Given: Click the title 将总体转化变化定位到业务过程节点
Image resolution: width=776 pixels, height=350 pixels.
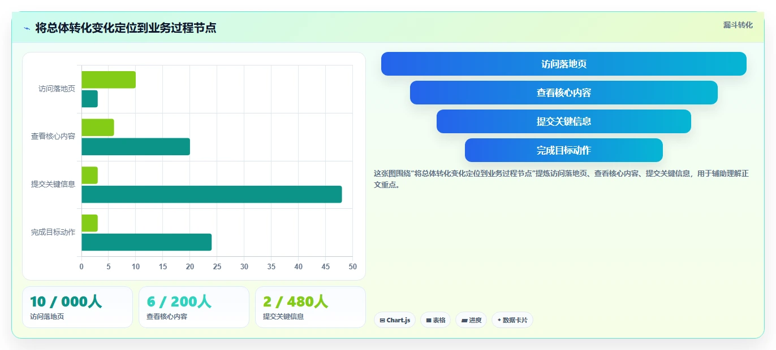Looking at the screenshot, I should click(x=126, y=28).
